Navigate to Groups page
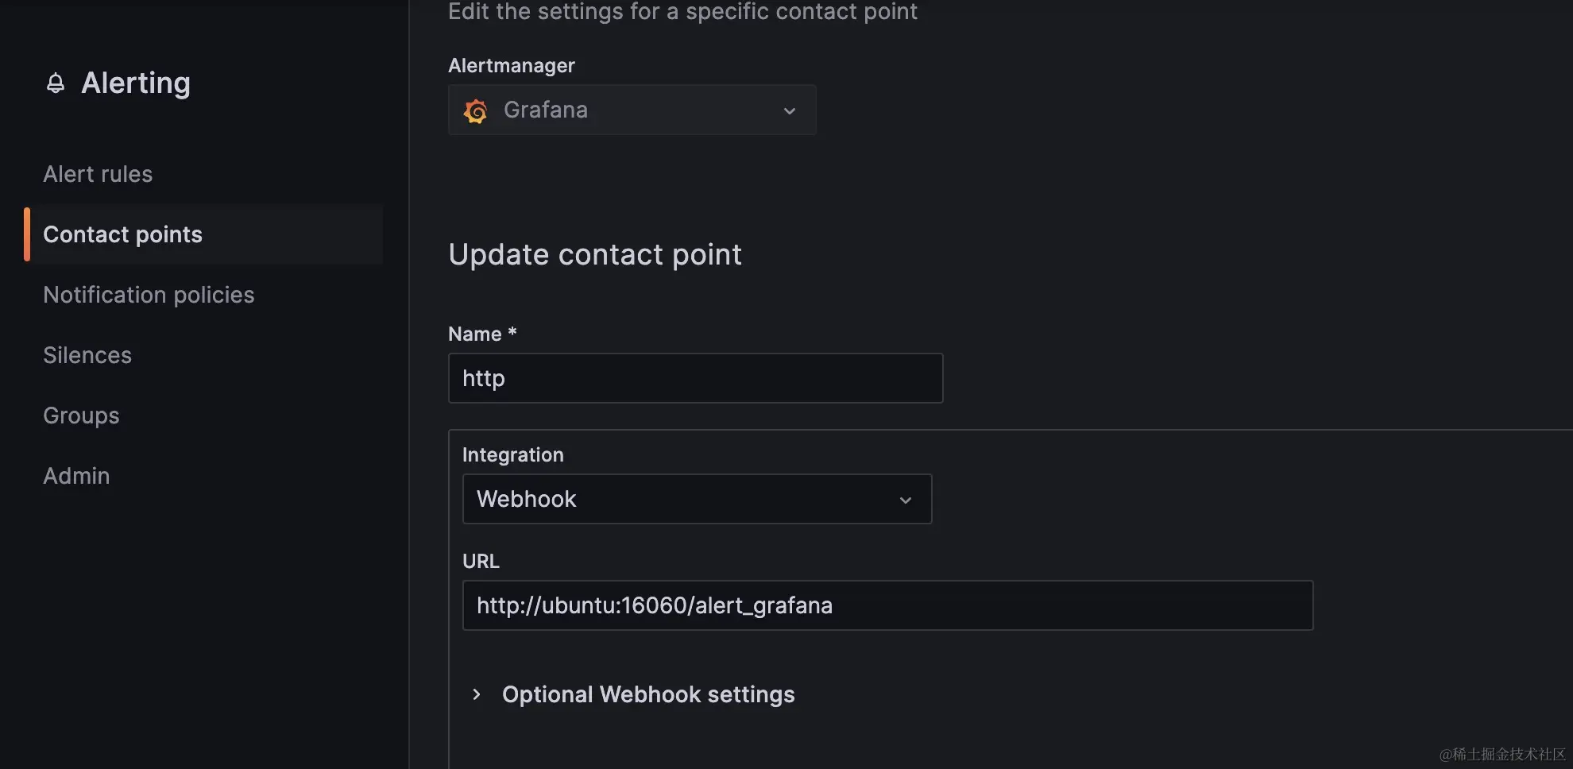This screenshot has height=769, width=1573. 81,415
